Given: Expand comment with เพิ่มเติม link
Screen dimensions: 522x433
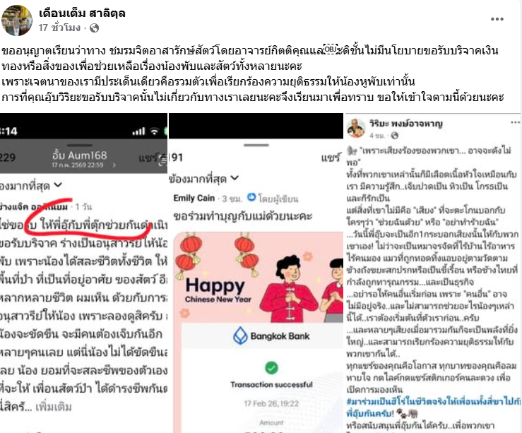Looking at the screenshot, I should tap(53, 407).
